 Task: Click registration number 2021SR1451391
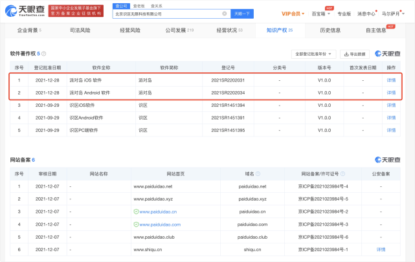pyautogui.click(x=228, y=118)
